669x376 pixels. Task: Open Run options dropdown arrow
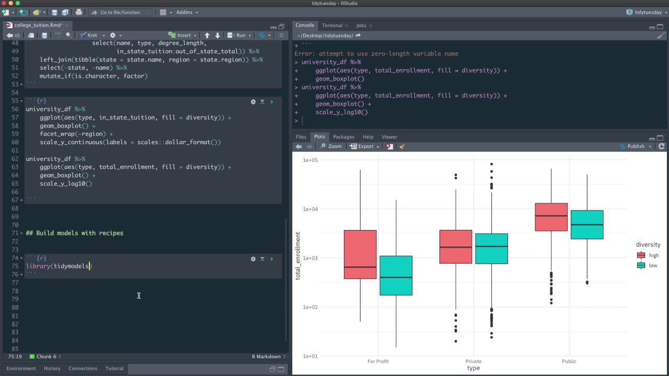(x=250, y=36)
